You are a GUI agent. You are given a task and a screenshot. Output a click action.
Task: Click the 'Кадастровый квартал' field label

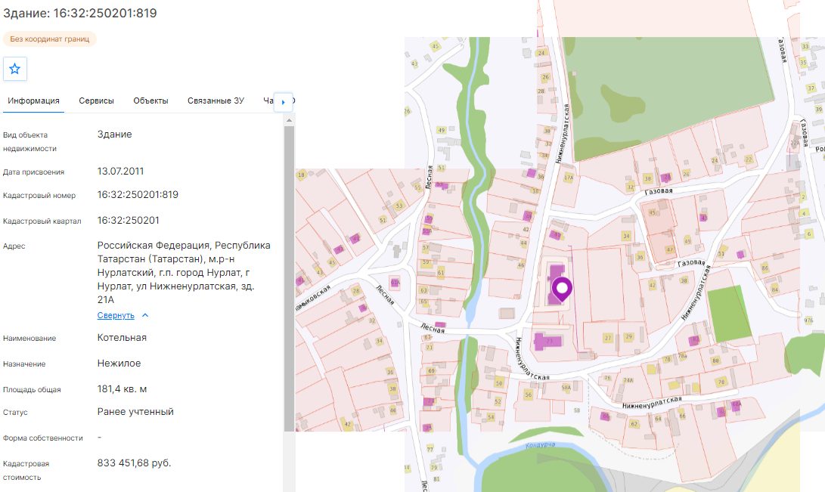42,221
